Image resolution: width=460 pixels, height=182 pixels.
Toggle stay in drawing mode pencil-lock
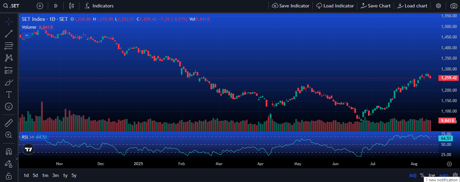click(x=9, y=164)
